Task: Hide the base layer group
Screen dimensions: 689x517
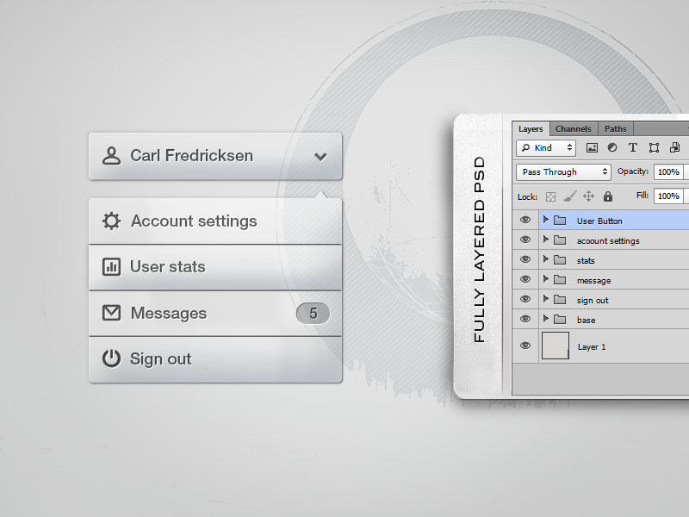Action: [525, 319]
